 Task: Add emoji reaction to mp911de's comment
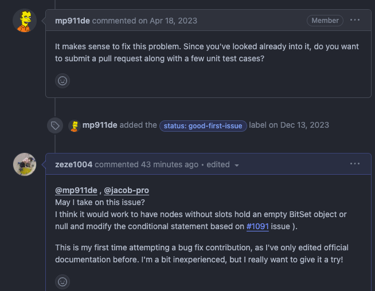[62, 81]
